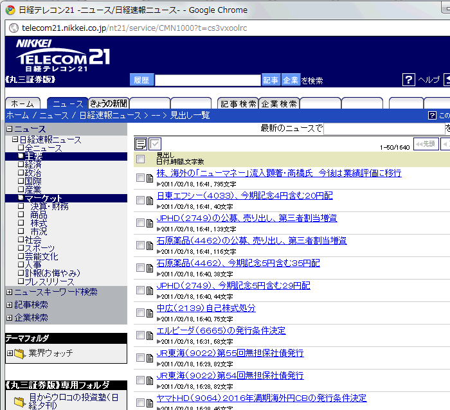Click the 業界ウォッチ folder icon
The width and height of the screenshot is (450, 410).
pos(20,353)
